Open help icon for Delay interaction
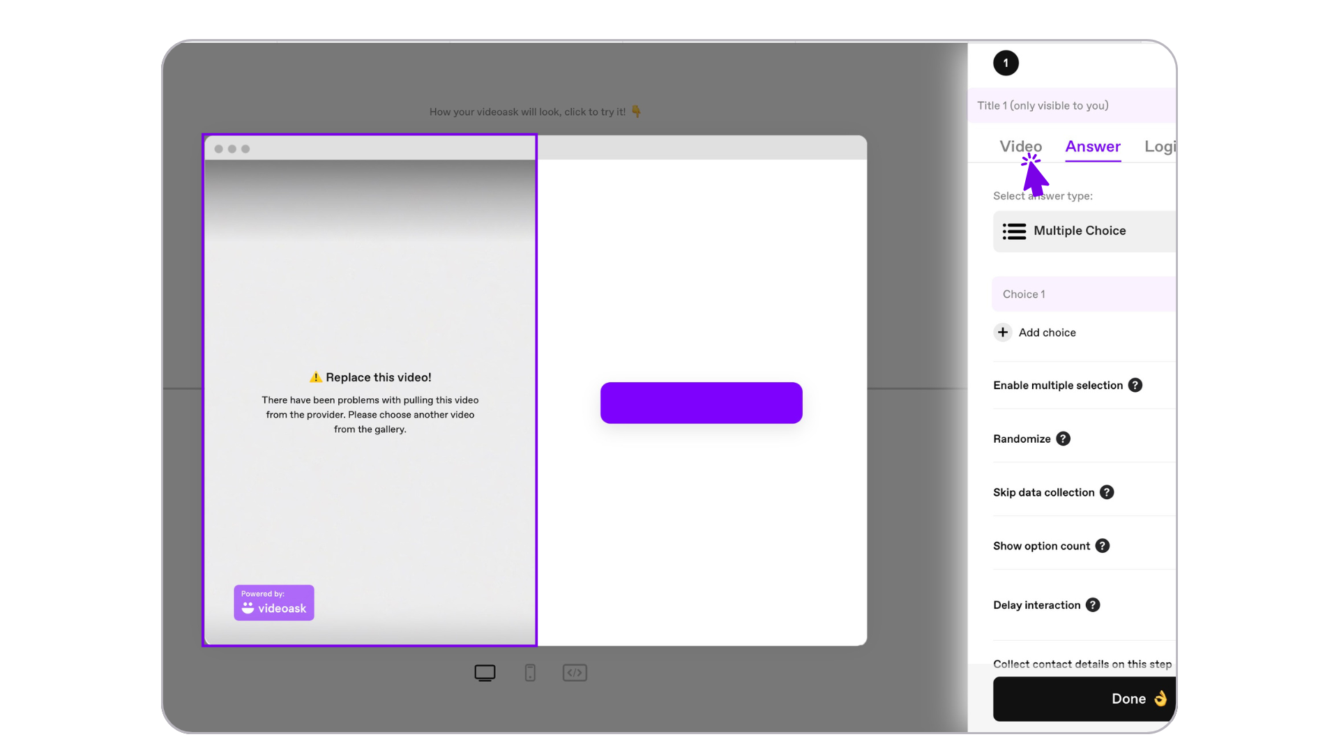This screenshot has width=1339, height=753. [x=1093, y=605]
